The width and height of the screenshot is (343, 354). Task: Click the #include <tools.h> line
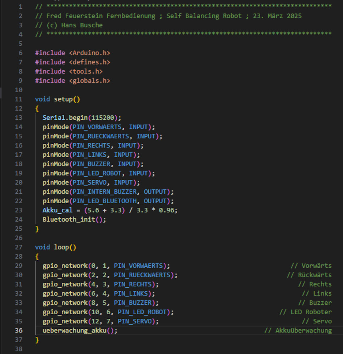(x=69, y=72)
